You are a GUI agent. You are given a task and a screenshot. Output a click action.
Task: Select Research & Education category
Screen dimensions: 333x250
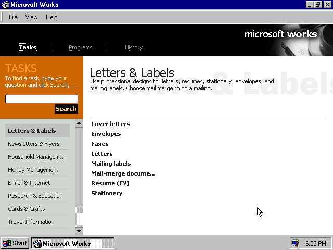click(37, 196)
